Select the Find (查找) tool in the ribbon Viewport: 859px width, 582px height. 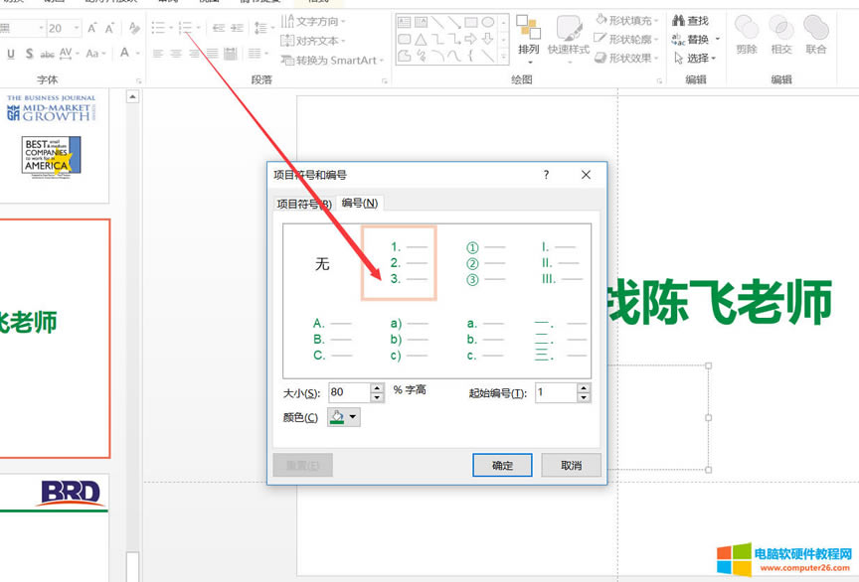click(x=698, y=20)
